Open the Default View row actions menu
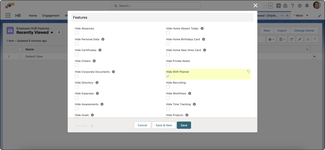The image size is (325, 150). click(x=314, y=57)
